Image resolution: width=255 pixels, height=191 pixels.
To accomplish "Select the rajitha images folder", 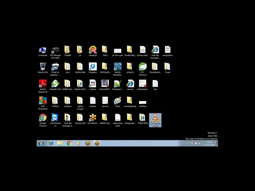I will click(x=80, y=103).
